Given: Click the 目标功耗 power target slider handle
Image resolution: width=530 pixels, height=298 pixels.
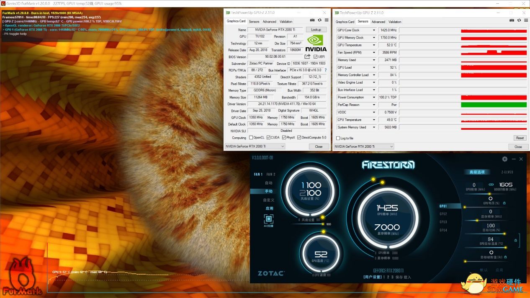Looking at the screenshot, I should click(505, 234).
